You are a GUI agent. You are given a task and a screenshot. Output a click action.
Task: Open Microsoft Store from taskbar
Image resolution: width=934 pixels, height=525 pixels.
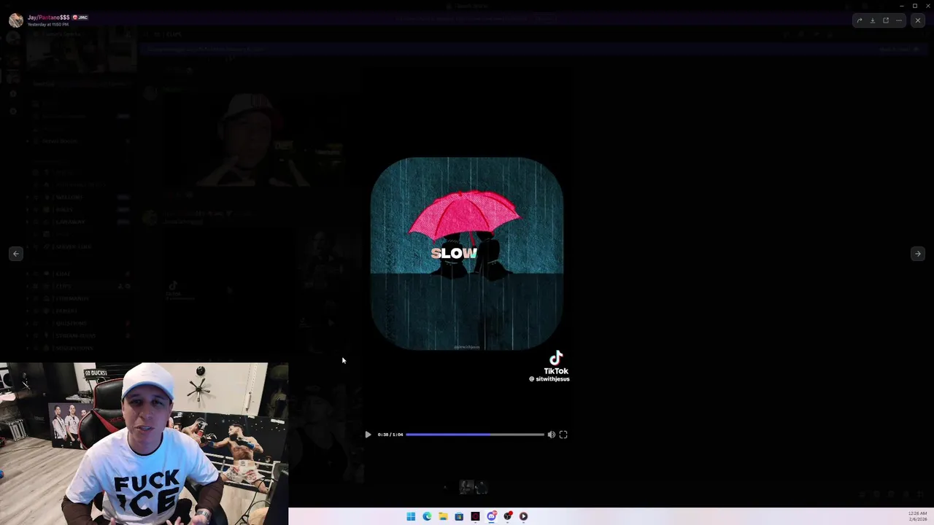click(459, 516)
